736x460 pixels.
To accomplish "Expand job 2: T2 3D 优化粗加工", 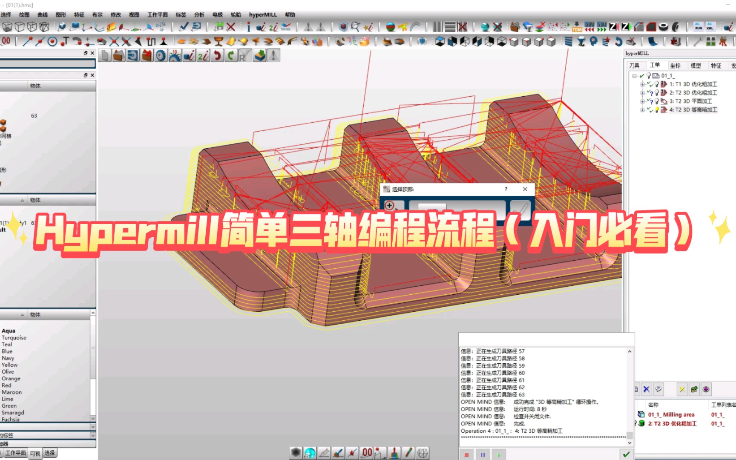I will point(642,93).
